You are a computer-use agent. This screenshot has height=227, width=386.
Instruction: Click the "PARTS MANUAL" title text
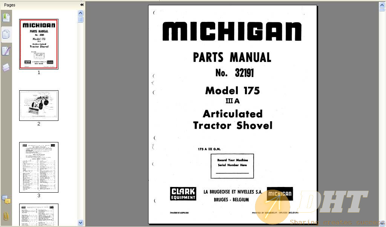(232, 57)
